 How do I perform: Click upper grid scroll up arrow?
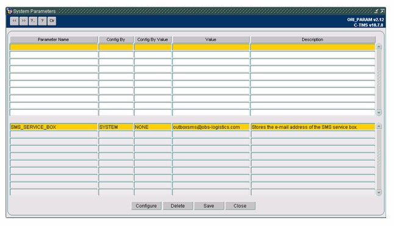point(379,47)
